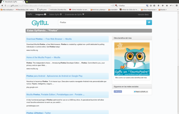Viewport: 179px width, 114px height.
Task: Click the Gyffu logo
Action: point(40,23)
